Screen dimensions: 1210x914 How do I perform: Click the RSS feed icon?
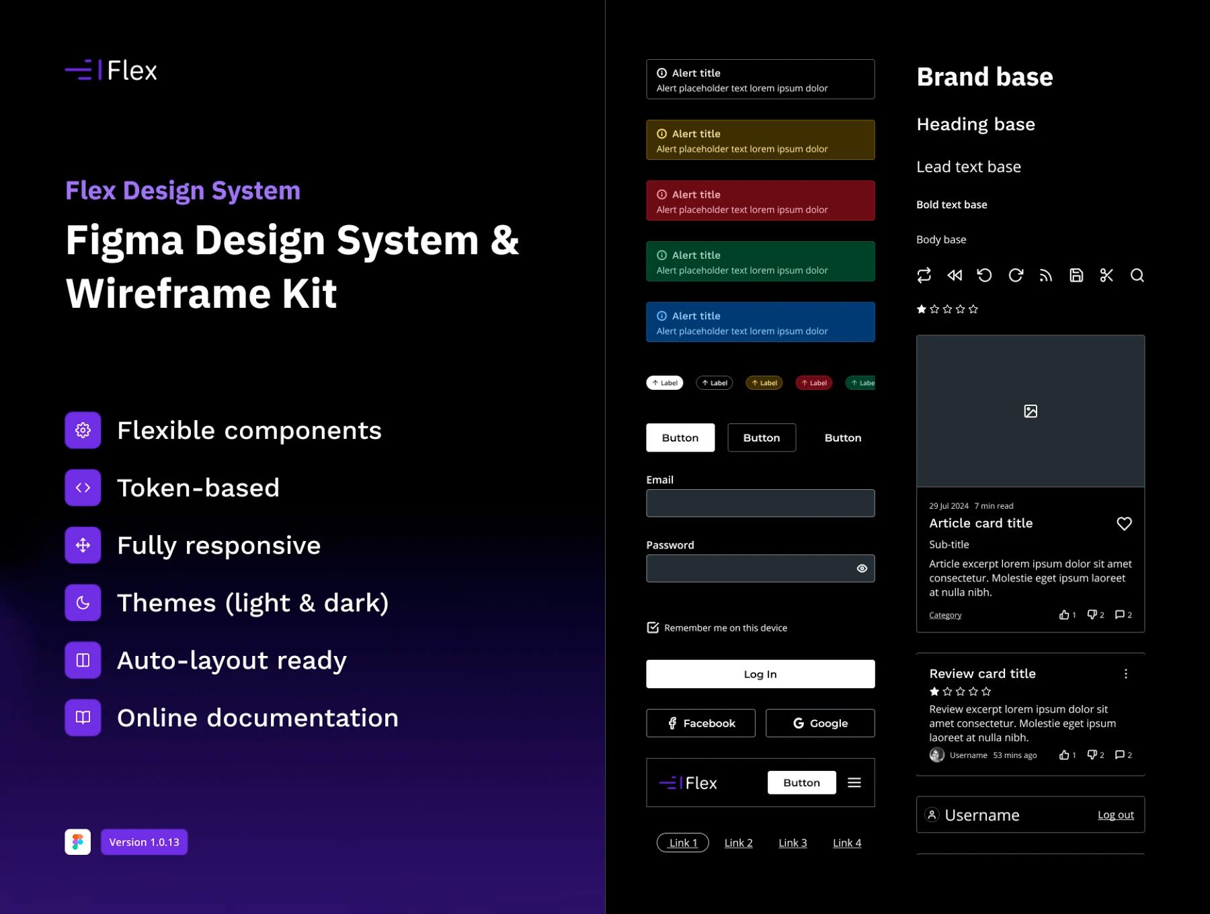click(1046, 276)
